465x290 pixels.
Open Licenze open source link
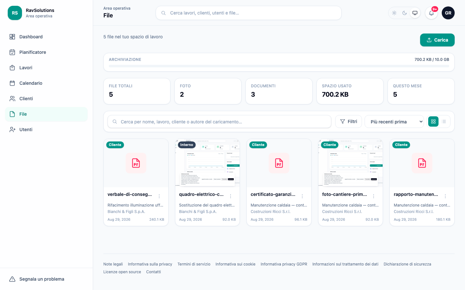122,272
